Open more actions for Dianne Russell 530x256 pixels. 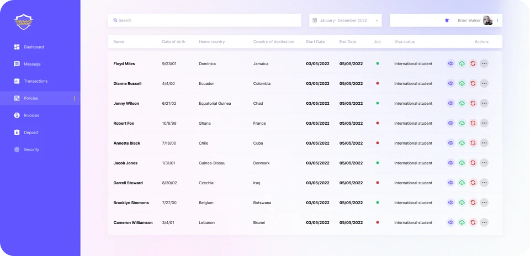pos(484,83)
